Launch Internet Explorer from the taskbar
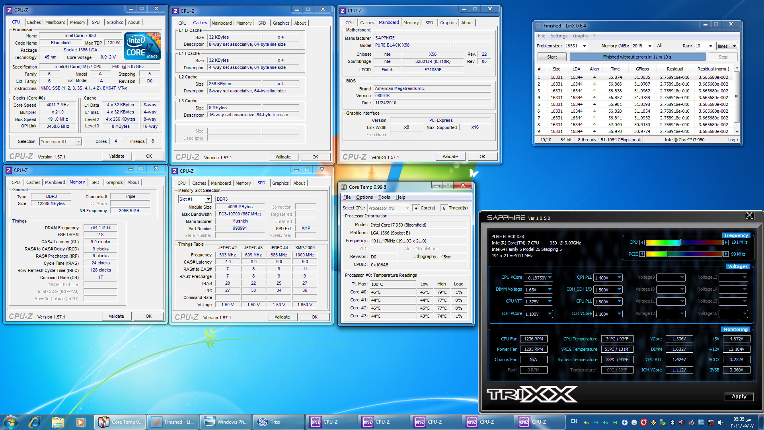This screenshot has width=764, height=430. point(35,422)
